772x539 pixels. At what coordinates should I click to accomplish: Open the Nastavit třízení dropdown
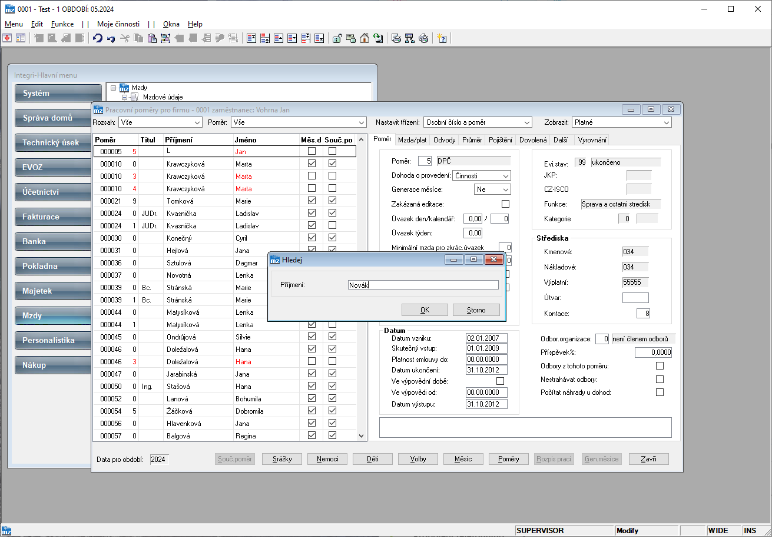478,122
